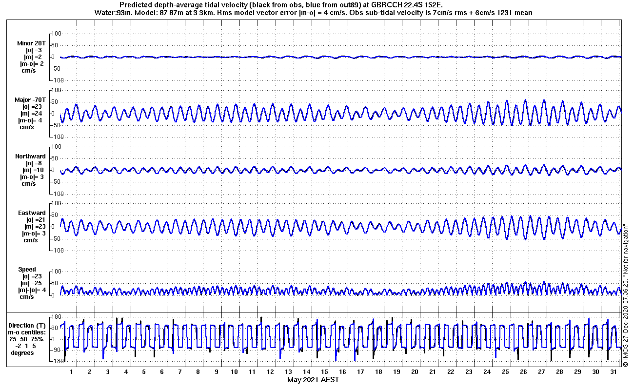Click day 1 on the date axis
Image resolution: width=634 pixels, height=390 pixels.
(72, 372)
